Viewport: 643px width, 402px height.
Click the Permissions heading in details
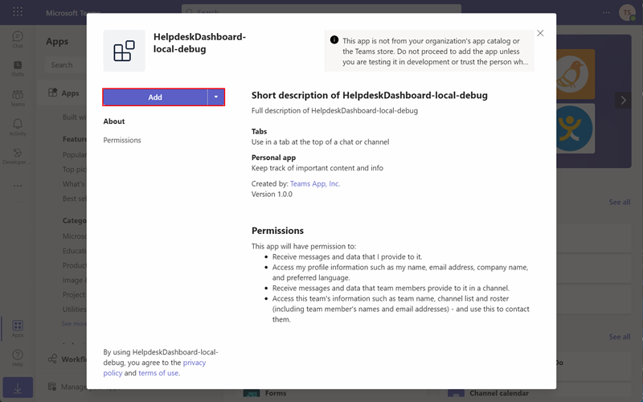277,231
